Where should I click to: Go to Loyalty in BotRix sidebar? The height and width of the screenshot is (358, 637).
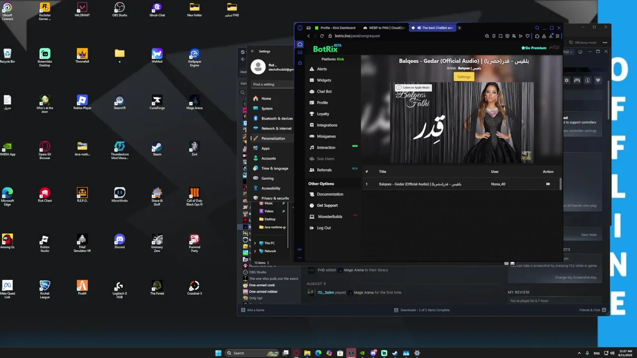(x=319, y=114)
